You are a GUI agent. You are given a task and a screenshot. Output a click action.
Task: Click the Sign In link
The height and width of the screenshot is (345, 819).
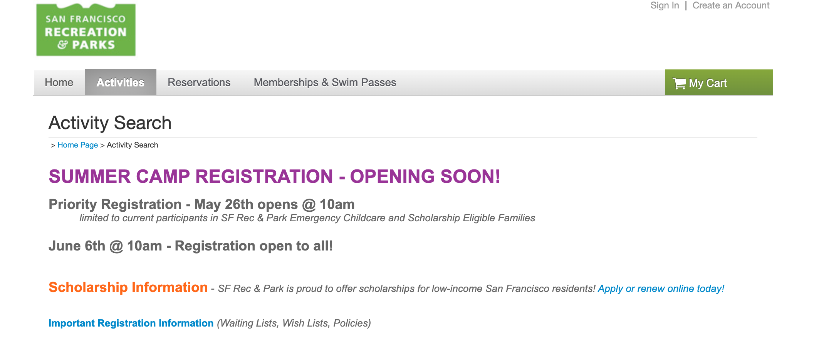click(665, 5)
